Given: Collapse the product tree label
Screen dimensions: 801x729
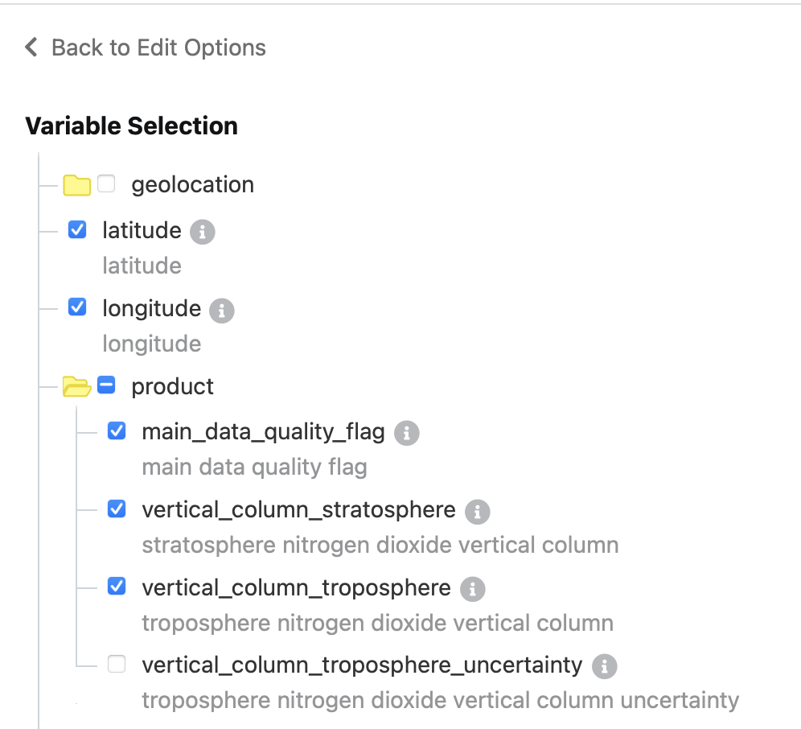Looking at the screenshot, I should point(172,386).
